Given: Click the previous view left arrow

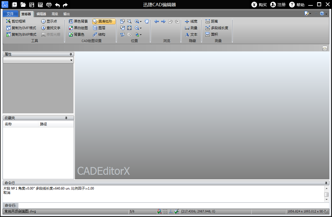Looking at the screenshot, I should point(156,21).
